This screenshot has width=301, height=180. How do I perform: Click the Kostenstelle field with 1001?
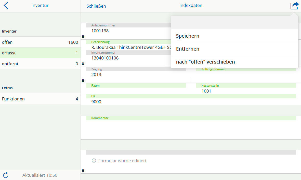246,91
